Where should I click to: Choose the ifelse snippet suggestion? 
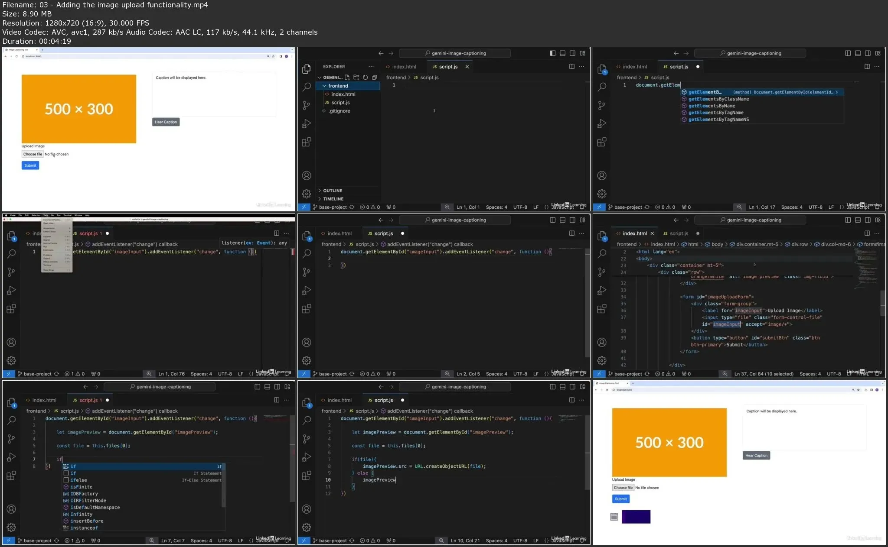coord(78,480)
